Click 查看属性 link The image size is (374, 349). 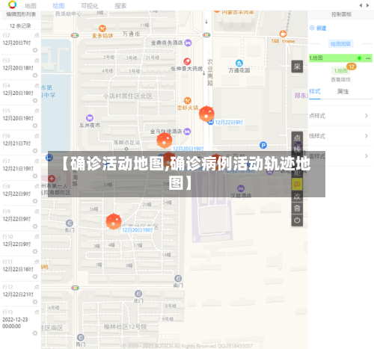click(x=340, y=80)
